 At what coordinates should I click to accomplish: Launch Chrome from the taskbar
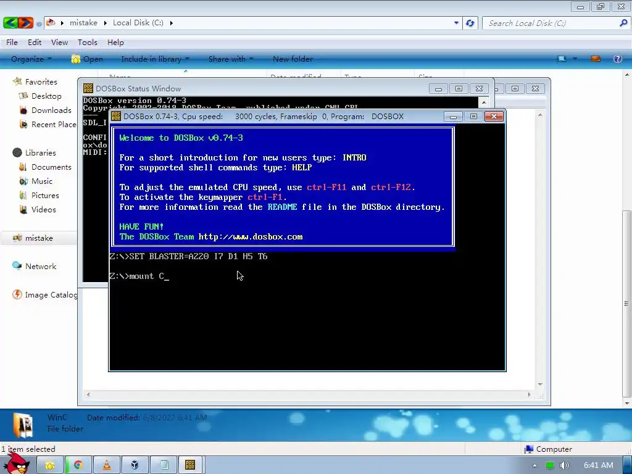[78, 465]
